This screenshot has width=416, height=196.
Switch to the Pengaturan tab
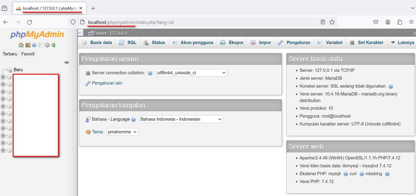[294, 43]
